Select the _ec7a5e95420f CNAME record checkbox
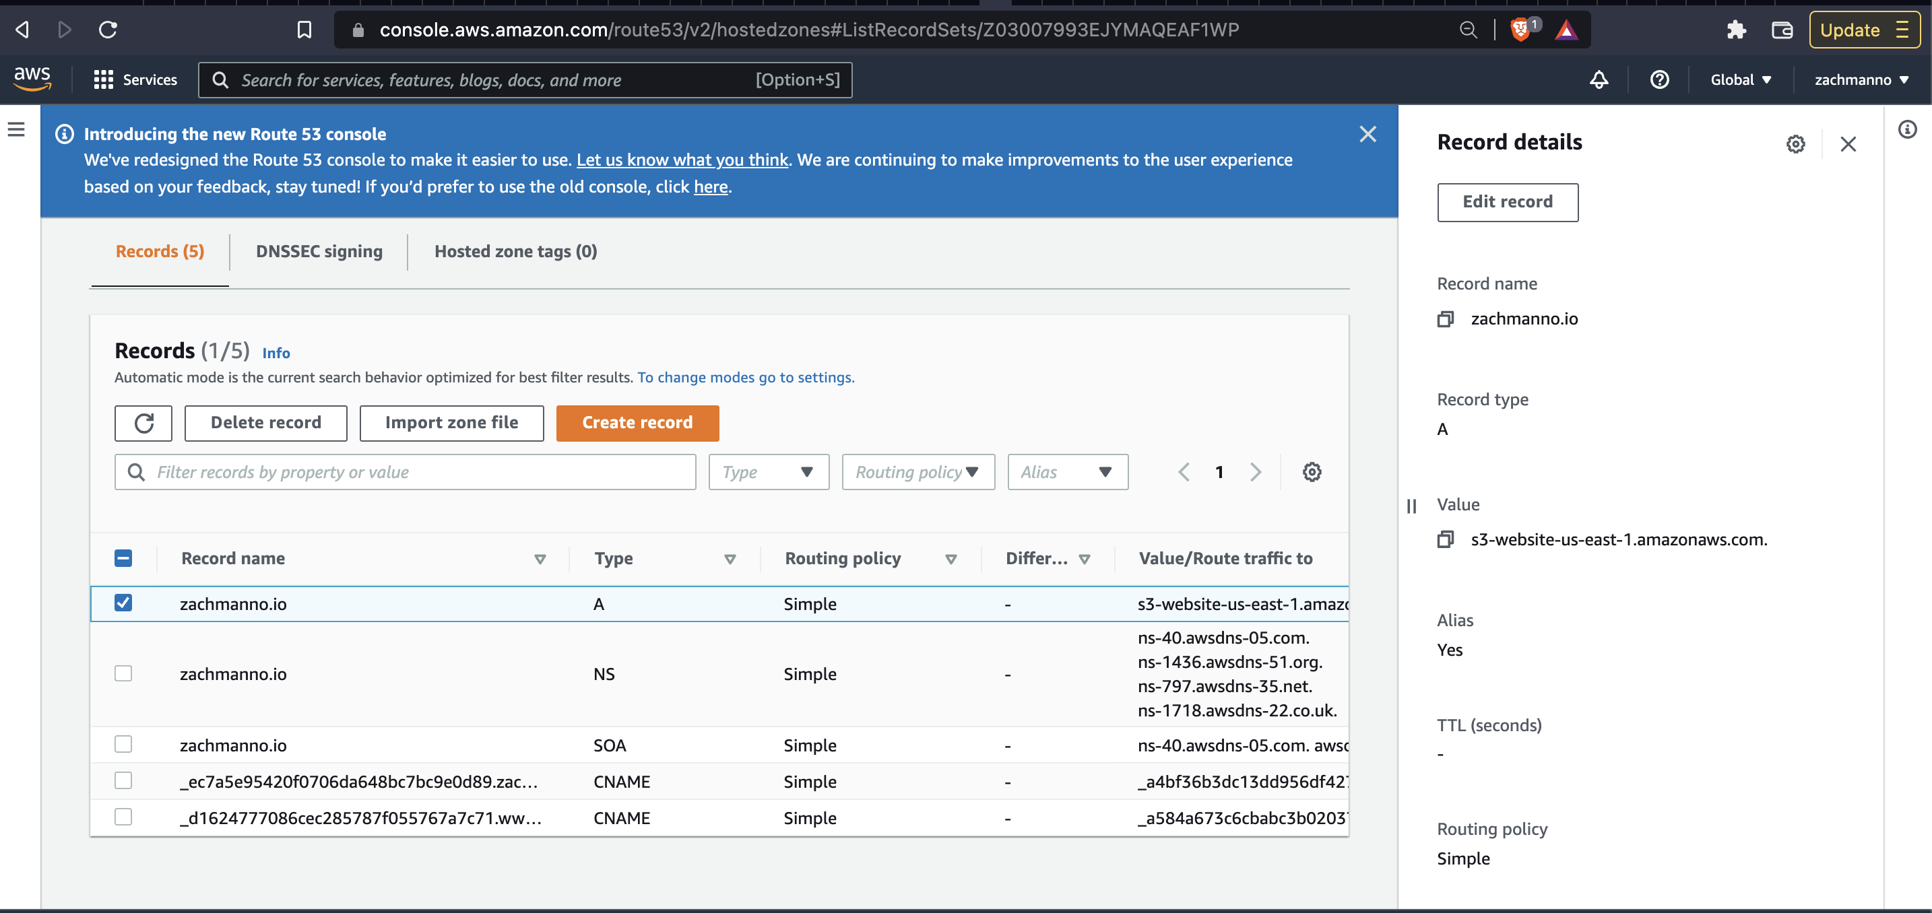1932x913 pixels. (x=123, y=781)
